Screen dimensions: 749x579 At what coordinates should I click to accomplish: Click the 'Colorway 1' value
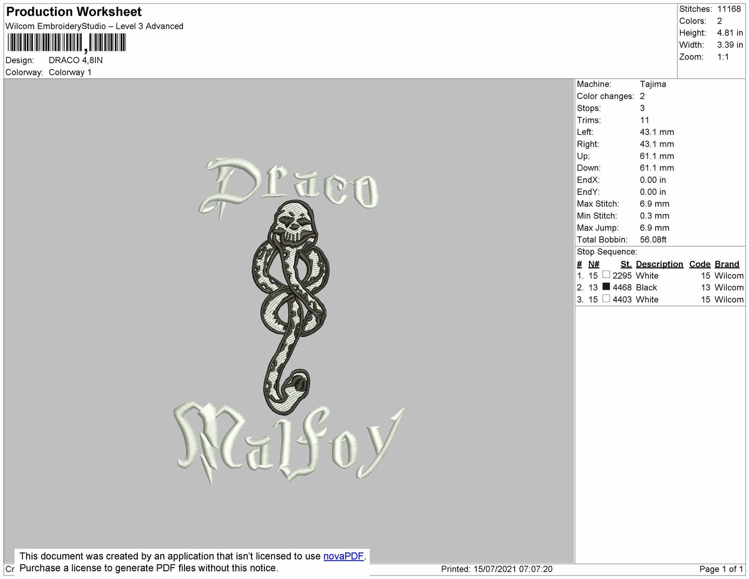coord(70,72)
